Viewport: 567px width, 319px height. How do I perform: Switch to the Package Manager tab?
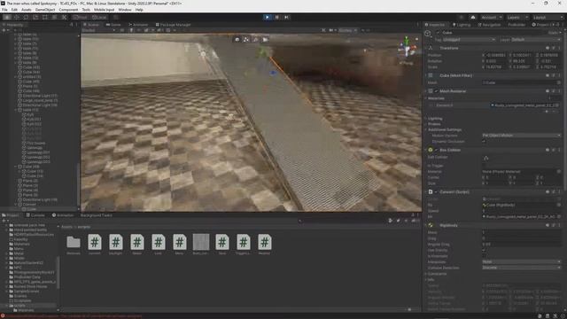[x=173, y=25]
